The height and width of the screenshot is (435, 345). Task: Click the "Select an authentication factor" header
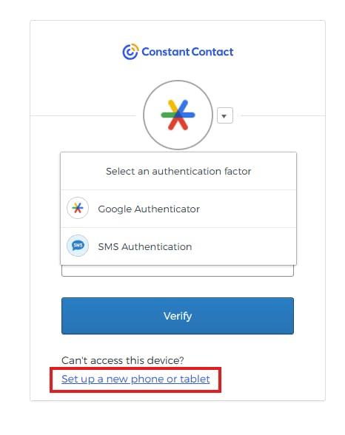pos(178,171)
